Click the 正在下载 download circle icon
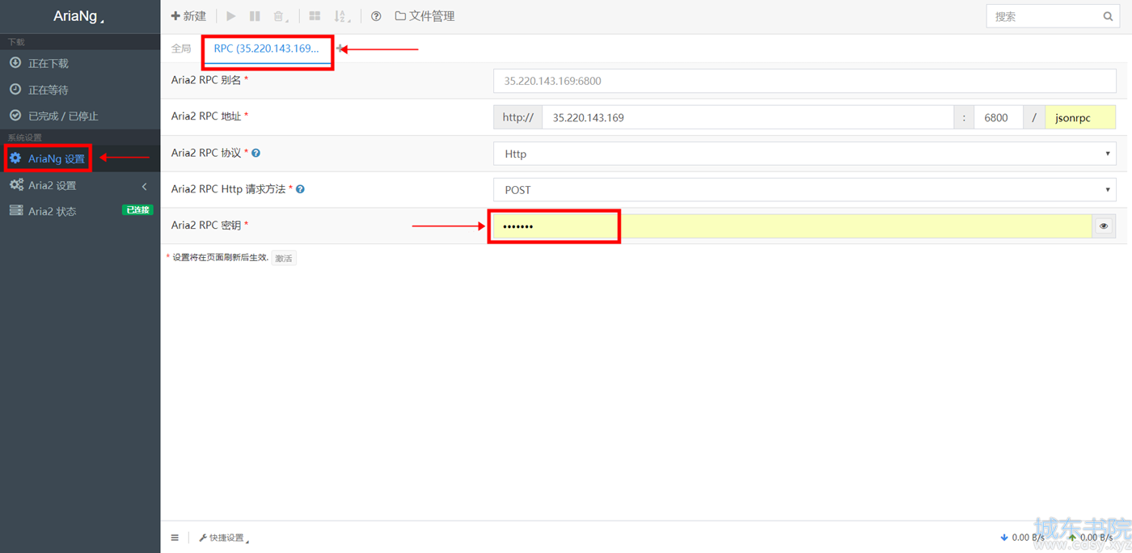Image resolution: width=1132 pixels, height=553 pixels. (x=15, y=63)
